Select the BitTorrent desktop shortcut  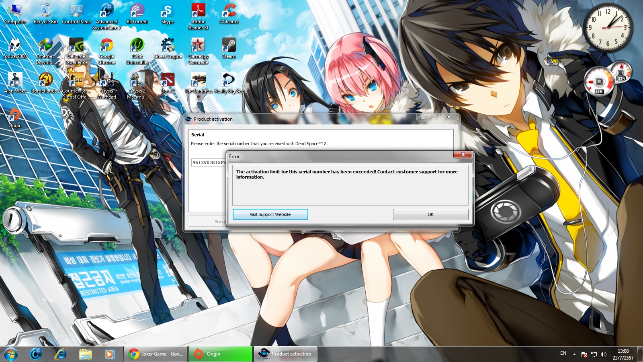137,14
